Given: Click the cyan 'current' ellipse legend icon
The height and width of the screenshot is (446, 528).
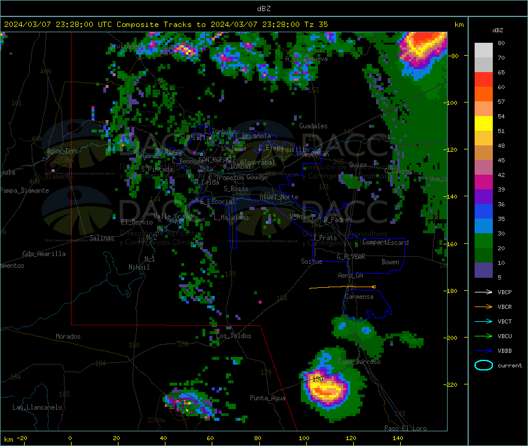Looking at the screenshot, I should tap(483, 365).
